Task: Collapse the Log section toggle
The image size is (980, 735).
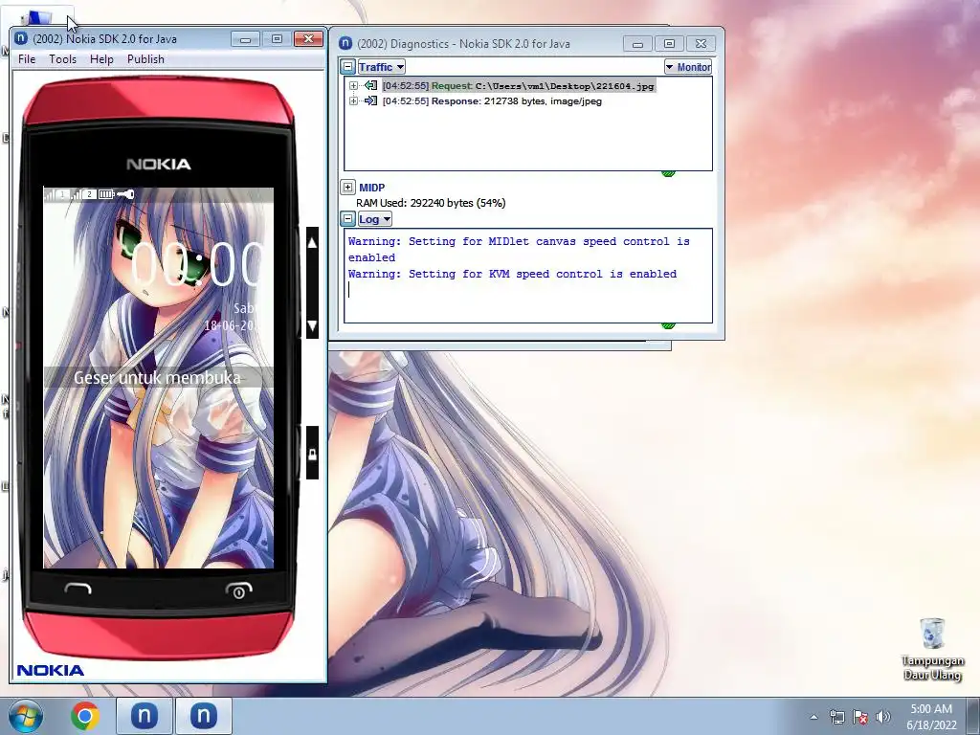Action: point(348,219)
